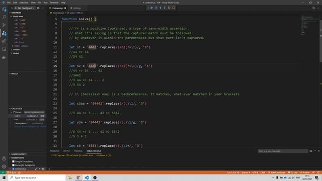Image resolution: width=322 pixels, height=181 pixels.
Task: Clear the debug console
Action: point(311,151)
